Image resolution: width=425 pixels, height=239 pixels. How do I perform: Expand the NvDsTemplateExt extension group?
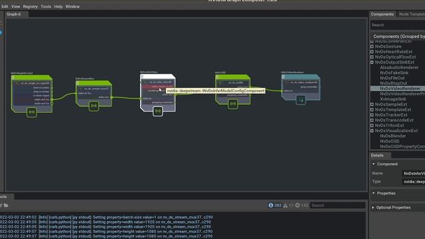[x=372, y=110]
